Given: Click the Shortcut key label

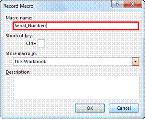Looking at the screenshot, I should coord(19,36).
